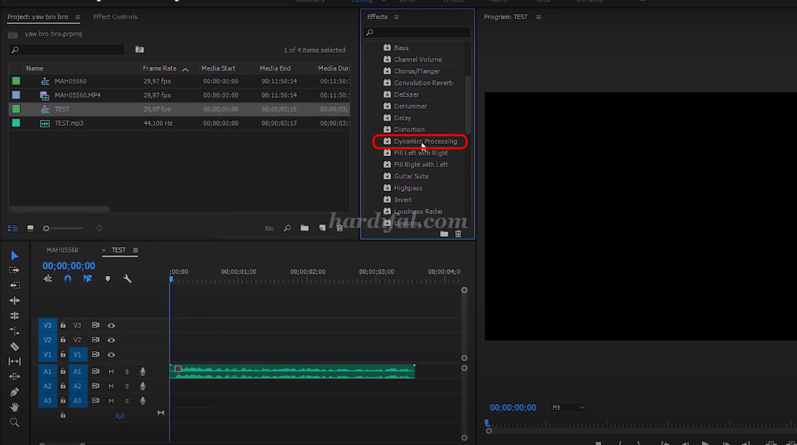797x445 pixels.
Task: Open Fit zoom level dropdown
Action: (x=568, y=407)
